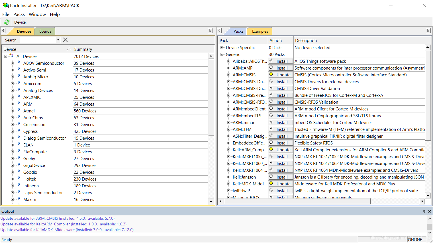Click the ELAN vendor diamond icon
The height and width of the screenshot is (243, 433).
pyautogui.click(x=19, y=144)
